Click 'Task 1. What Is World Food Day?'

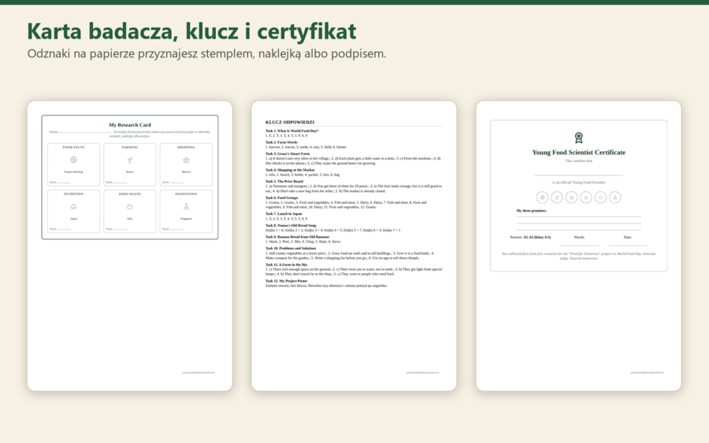pos(291,131)
